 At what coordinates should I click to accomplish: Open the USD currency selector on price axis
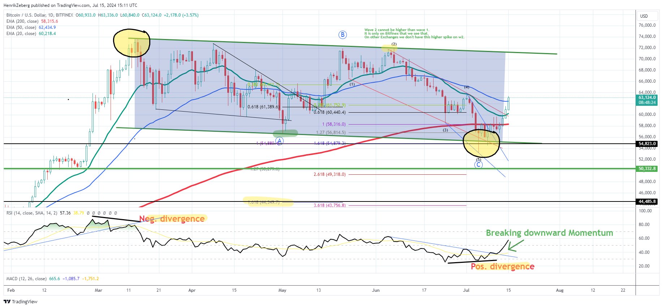coord(644,16)
